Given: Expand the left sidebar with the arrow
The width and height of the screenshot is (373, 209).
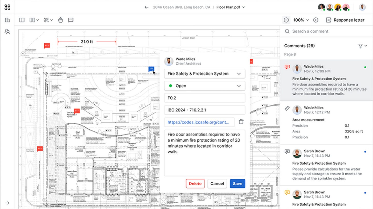Looking at the screenshot, I should 7,203.
